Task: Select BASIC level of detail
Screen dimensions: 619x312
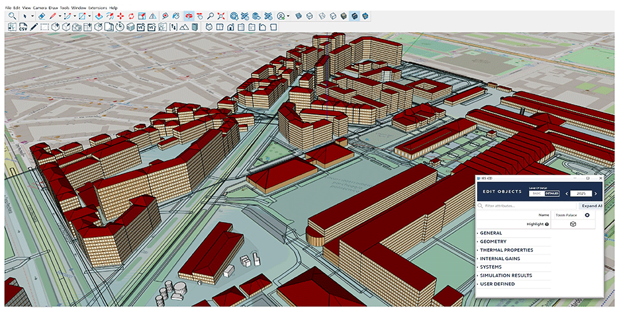Action: coord(537,194)
